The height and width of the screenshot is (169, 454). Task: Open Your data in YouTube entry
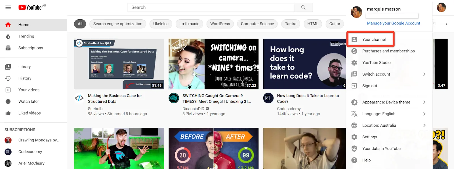tap(389, 149)
